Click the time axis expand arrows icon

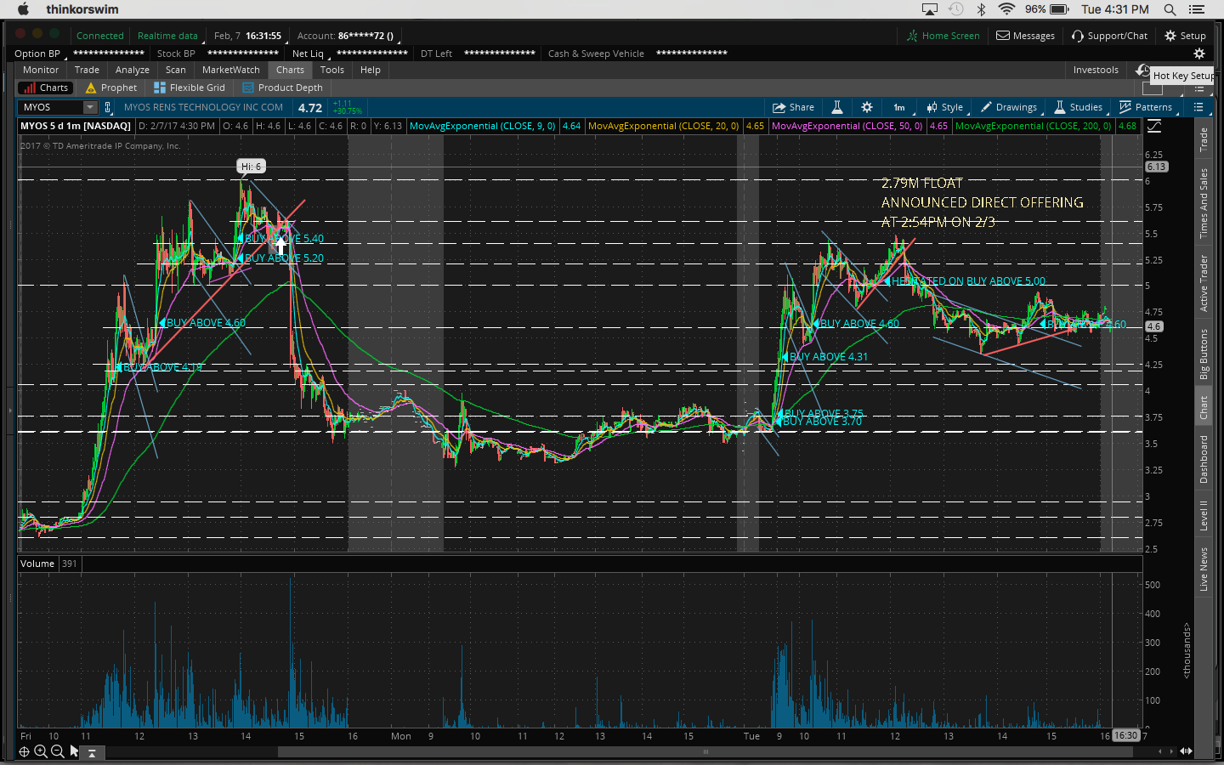(x=1185, y=751)
